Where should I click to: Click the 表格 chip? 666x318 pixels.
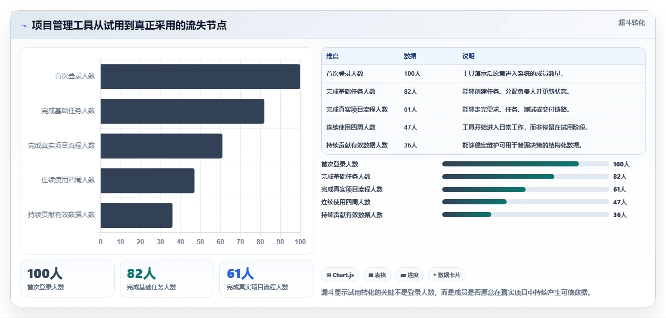(377, 275)
